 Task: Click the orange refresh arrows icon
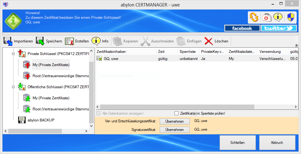pyautogui.click(x=254, y=17)
